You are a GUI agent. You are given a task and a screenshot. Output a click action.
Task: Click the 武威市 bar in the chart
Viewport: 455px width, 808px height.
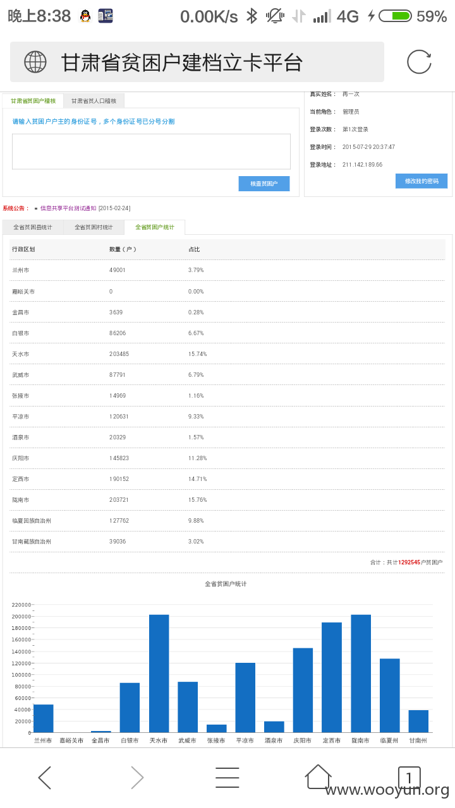pyautogui.click(x=188, y=707)
